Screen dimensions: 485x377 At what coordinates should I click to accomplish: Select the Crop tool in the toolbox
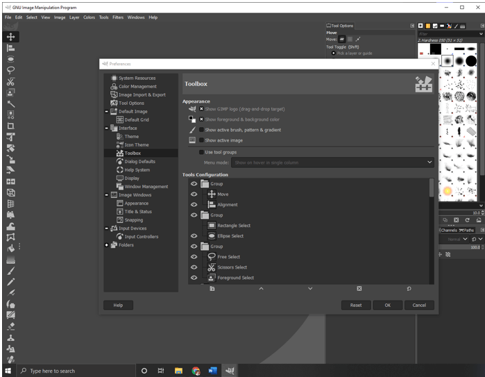click(11, 126)
